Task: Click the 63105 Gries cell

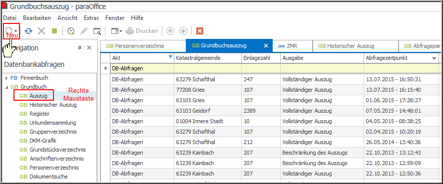Action: pyautogui.click(x=207, y=100)
